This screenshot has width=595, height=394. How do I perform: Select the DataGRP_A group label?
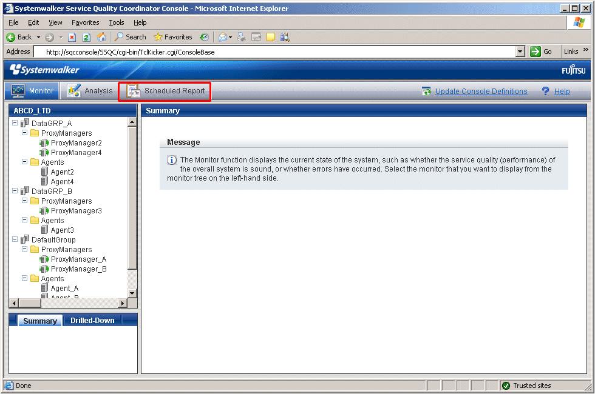[52, 123]
